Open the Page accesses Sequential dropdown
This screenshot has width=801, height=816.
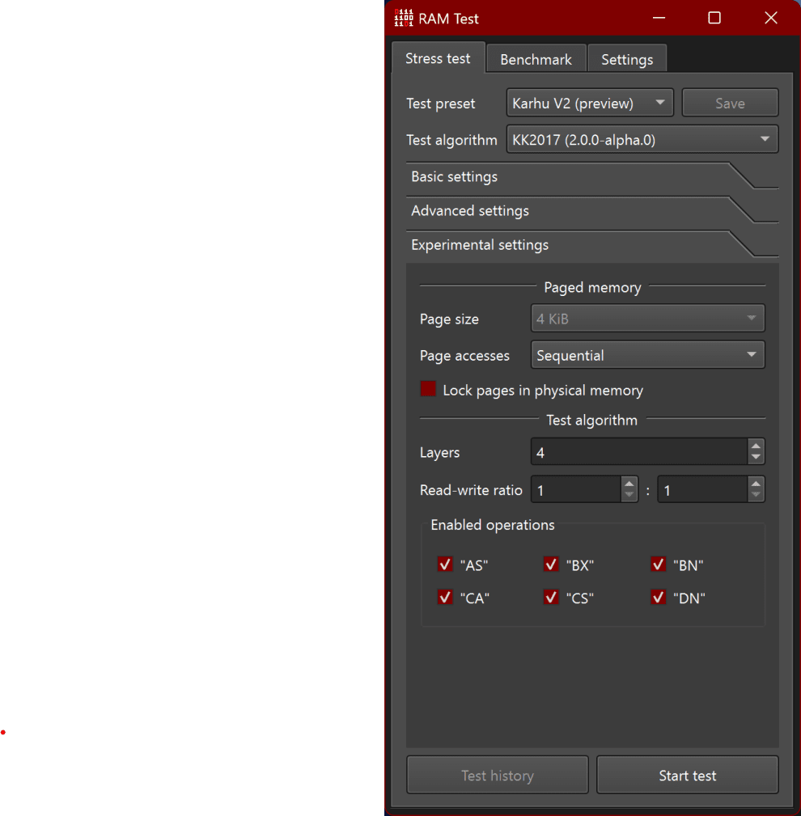647,355
